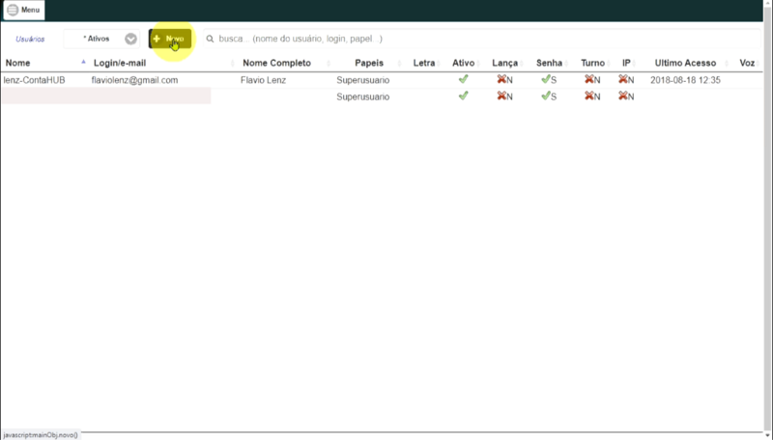Image resolution: width=773 pixels, height=440 pixels.
Task: Toggle the IP X icon for Flavio Lenz
Action: point(623,79)
